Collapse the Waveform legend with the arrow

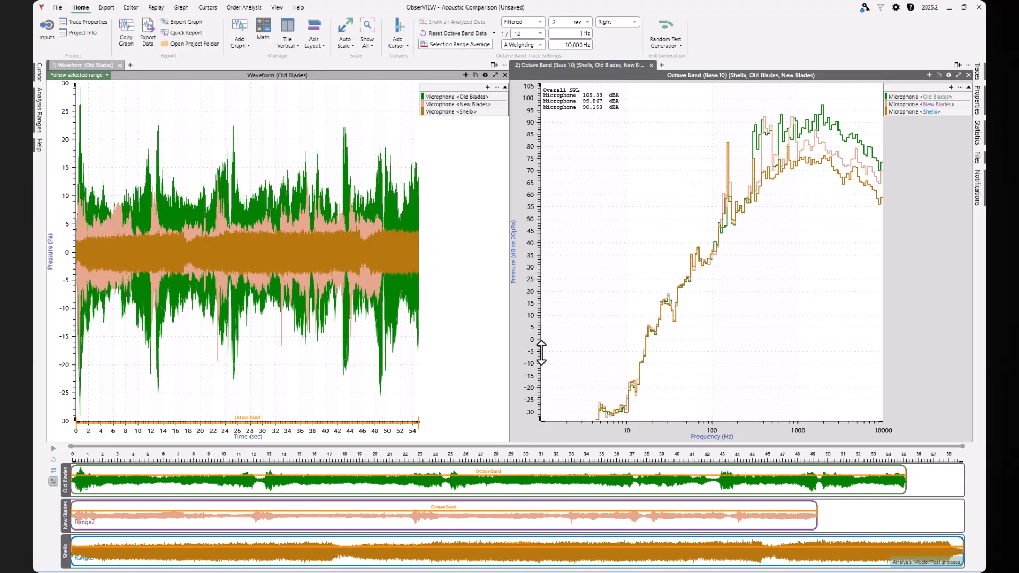pyautogui.click(x=505, y=87)
